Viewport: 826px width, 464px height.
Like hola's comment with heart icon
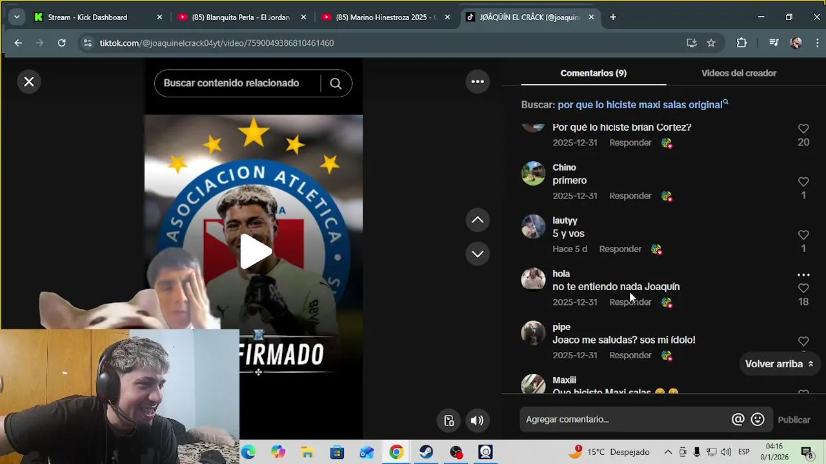pyautogui.click(x=803, y=288)
